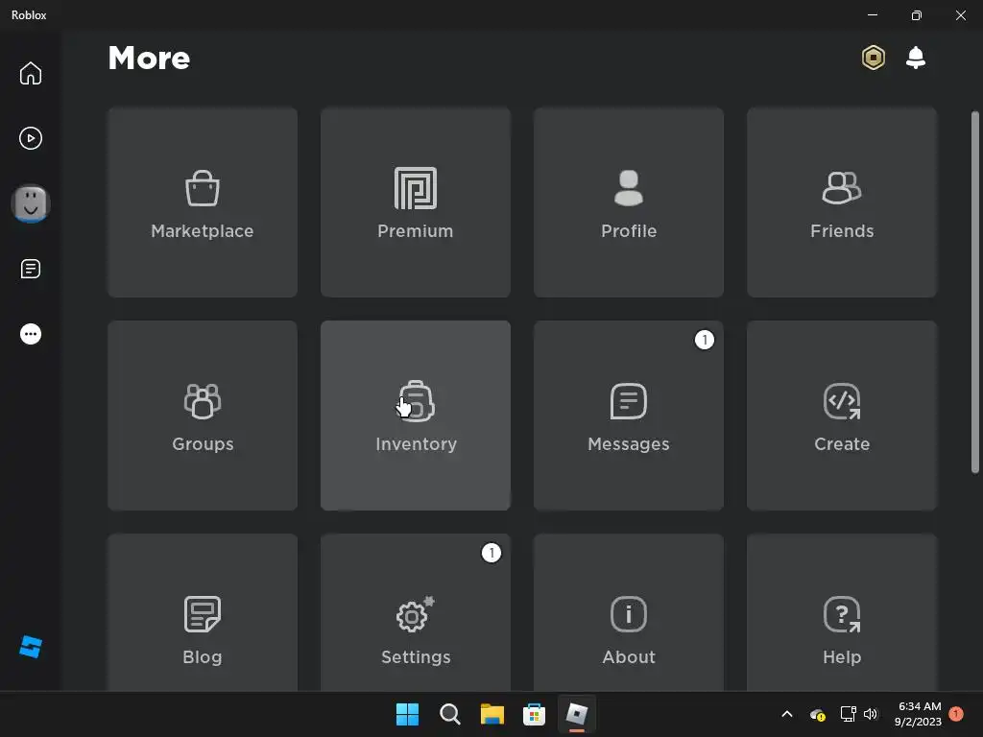Image resolution: width=983 pixels, height=737 pixels.
Task: Open the avatar face in sidebar
Action: pyautogui.click(x=30, y=203)
